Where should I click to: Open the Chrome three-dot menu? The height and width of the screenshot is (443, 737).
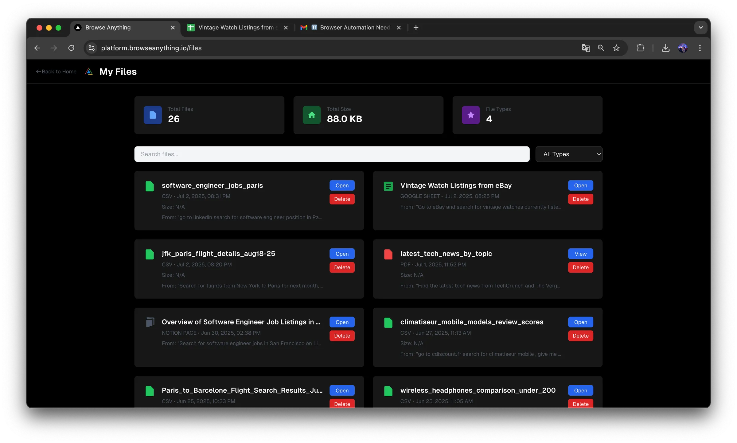700,48
